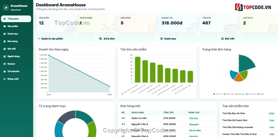Screen dimensions: 278x137
Task: Click the 29/05 data point on revenue chart
Action: point(109,86)
